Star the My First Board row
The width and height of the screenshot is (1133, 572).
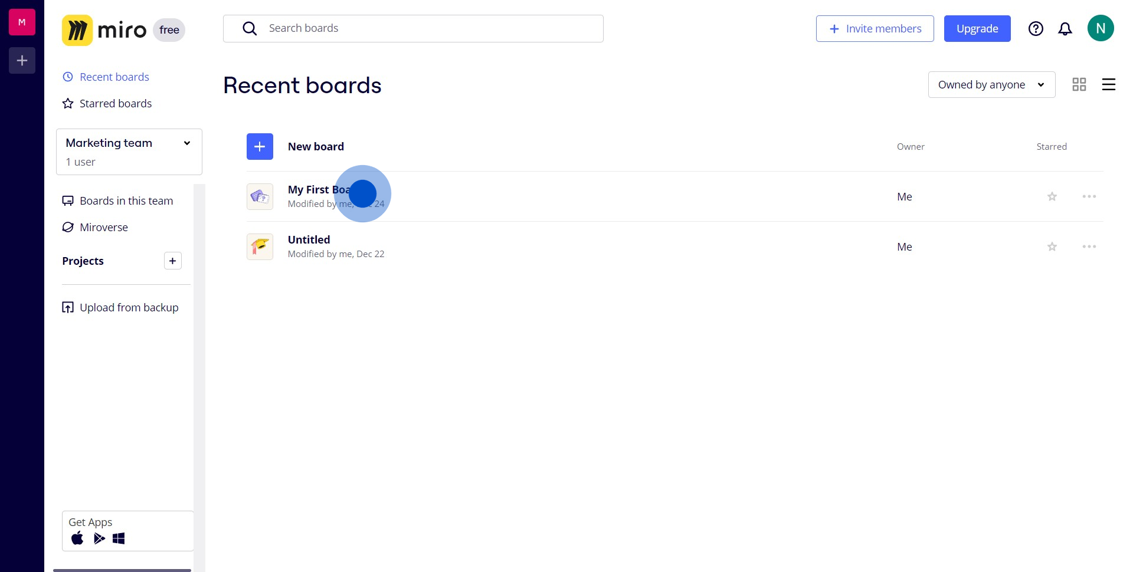[x=1052, y=196]
